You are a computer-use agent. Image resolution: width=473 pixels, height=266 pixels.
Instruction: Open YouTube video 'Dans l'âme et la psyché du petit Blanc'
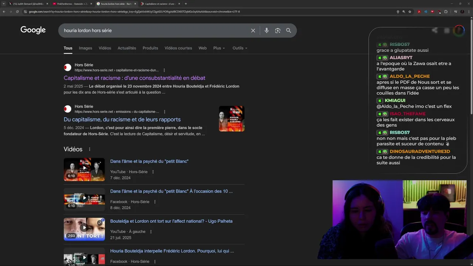(149, 161)
